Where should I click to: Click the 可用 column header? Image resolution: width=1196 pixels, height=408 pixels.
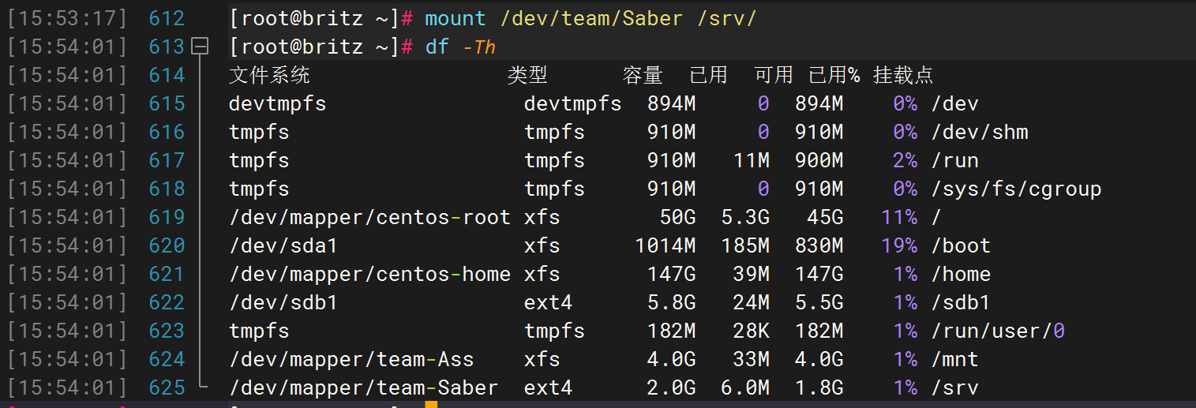[774, 75]
